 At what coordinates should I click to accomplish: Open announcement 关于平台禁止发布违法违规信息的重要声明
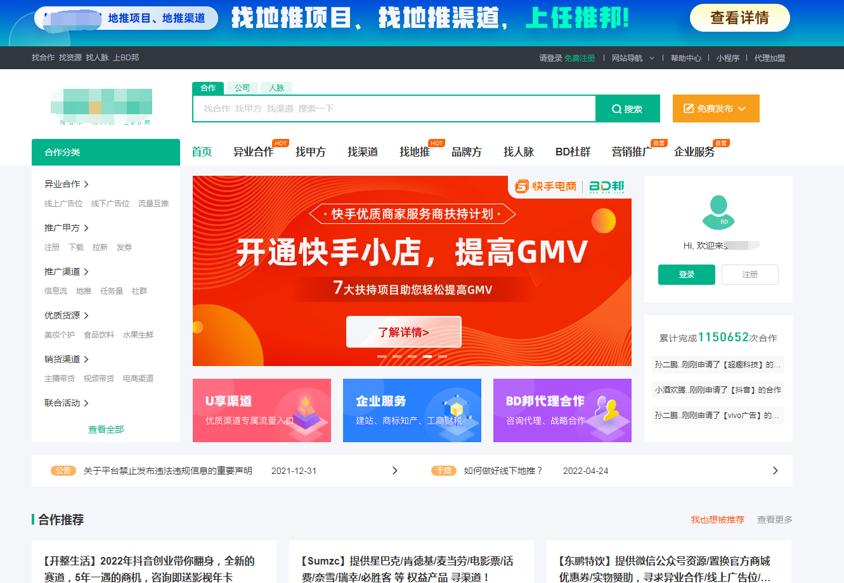168,471
